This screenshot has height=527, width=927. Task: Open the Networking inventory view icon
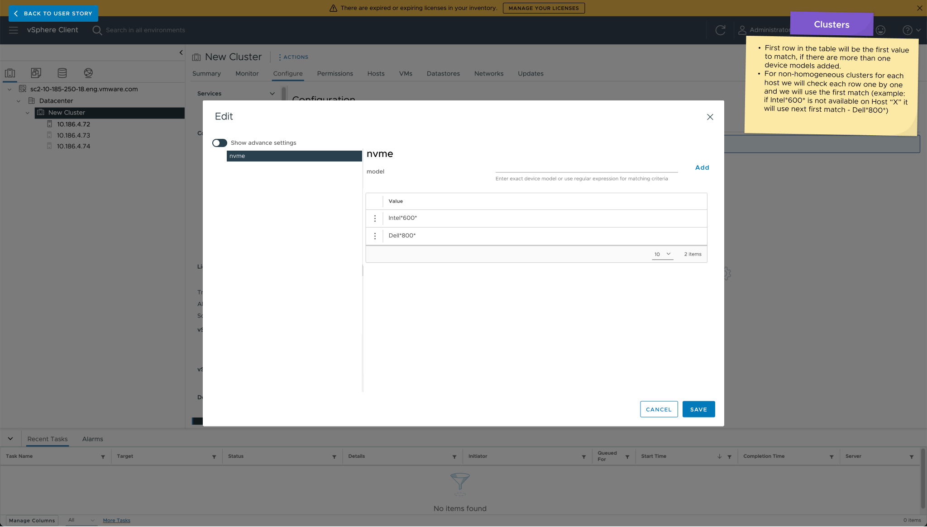(x=88, y=73)
